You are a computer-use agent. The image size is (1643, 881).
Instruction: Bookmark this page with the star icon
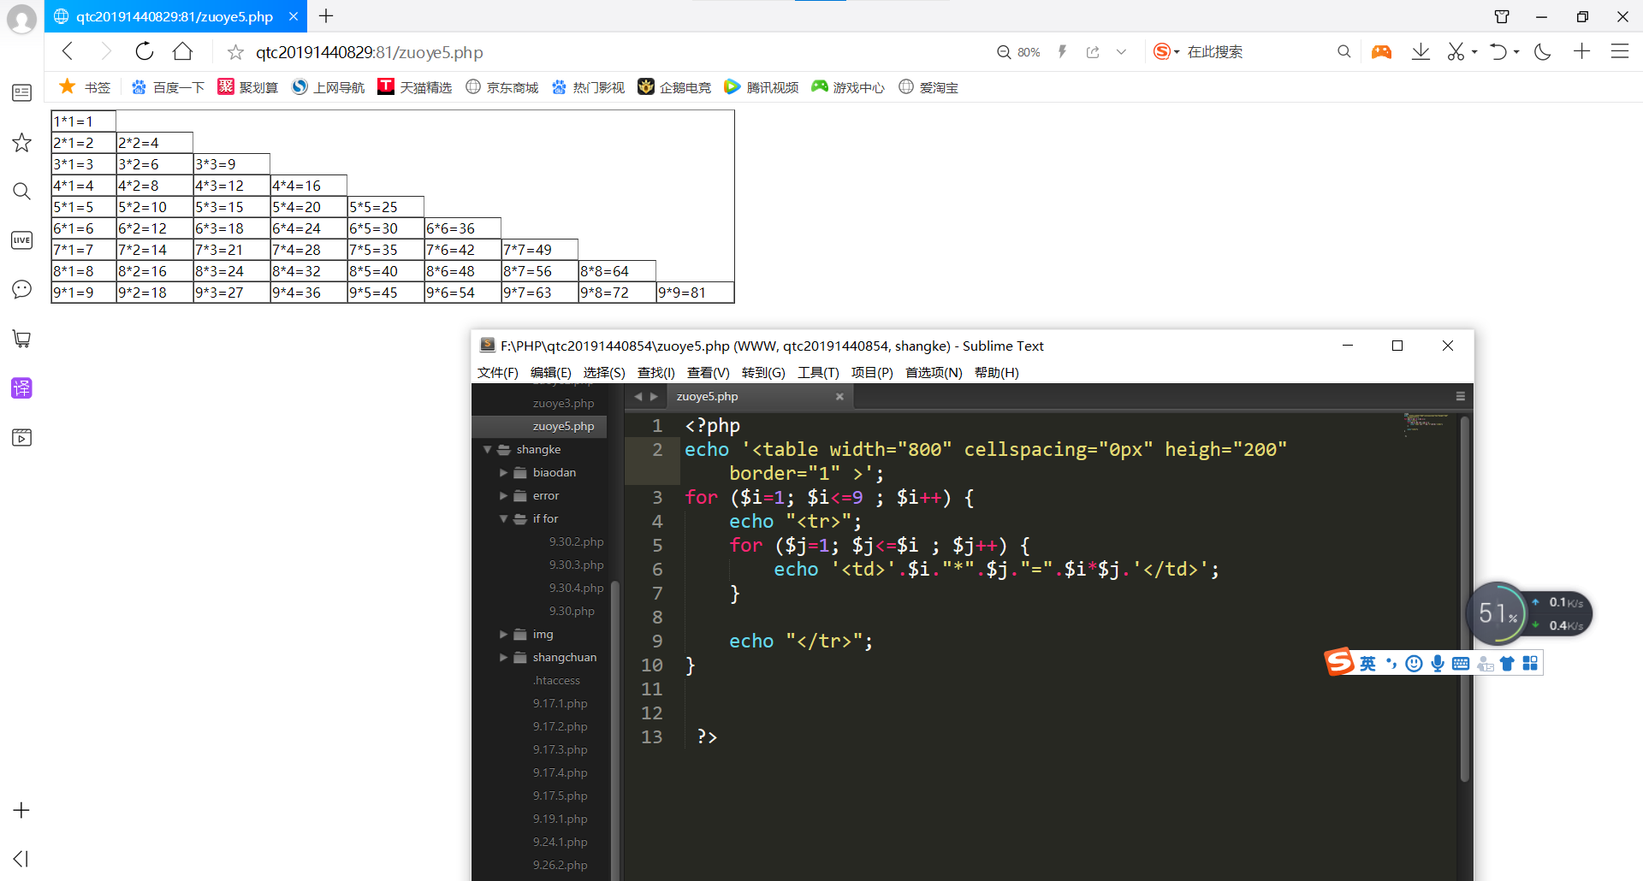click(x=235, y=52)
